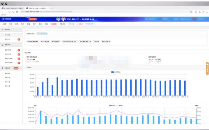Collapse the first sidebar section header with chart icon
The height and width of the screenshot is (130, 209).
click(7, 30)
